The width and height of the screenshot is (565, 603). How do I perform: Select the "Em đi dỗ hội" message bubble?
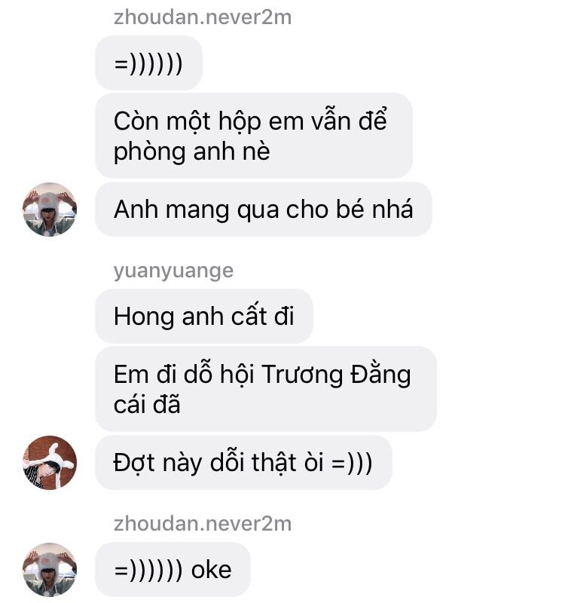[266, 389]
